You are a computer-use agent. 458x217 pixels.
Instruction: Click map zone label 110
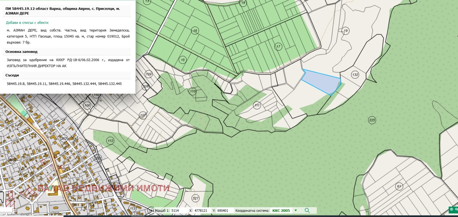[x=193, y=91]
